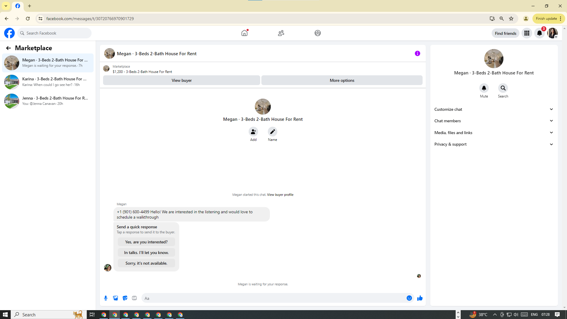Attach a photo using the image icon
Viewport: 567px width, 319px height.
[115, 298]
